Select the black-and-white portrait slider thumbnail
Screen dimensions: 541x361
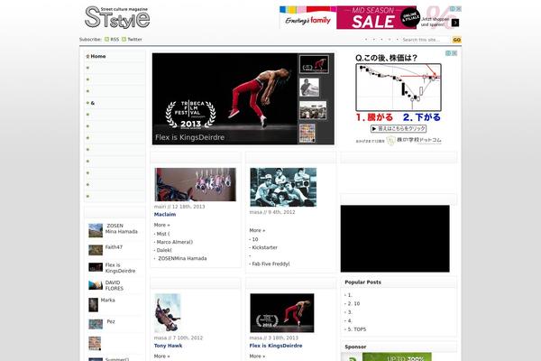[309, 87]
